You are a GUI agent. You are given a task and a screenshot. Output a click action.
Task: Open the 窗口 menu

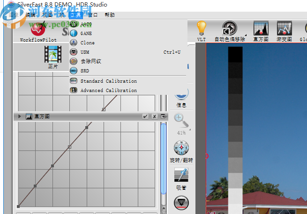93,15
